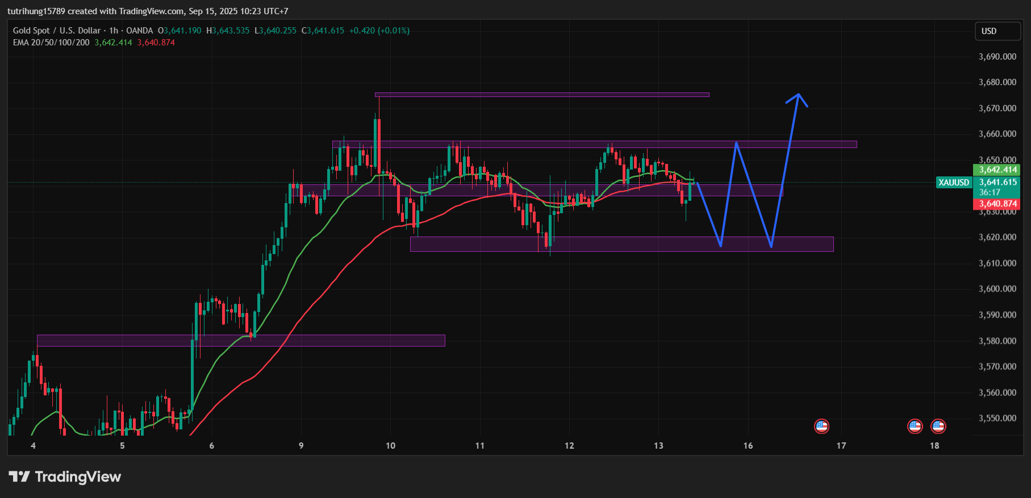Click date label 11 on the time axis
The height and width of the screenshot is (498, 1031).
coord(480,446)
